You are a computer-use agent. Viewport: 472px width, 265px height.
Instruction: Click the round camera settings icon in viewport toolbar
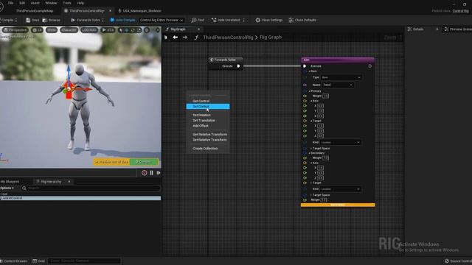click(147, 30)
